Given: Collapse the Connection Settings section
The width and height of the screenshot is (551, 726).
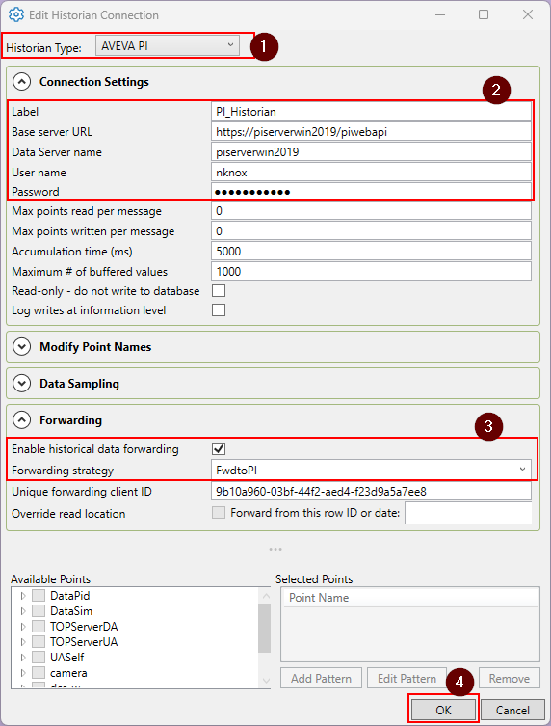Looking at the screenshot, I should point(22,82).
